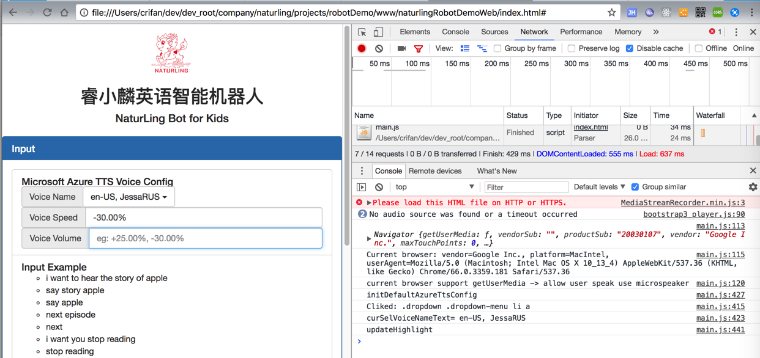The width and height of the screenshot is (760, 358).
Task: Open main.js:113 source link
Action: (720, 226)
